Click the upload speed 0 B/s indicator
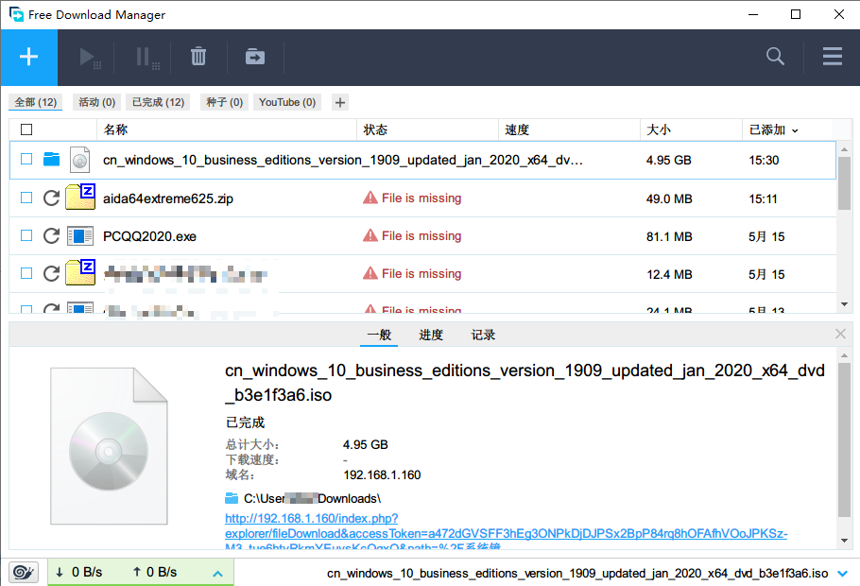The width and height of the screenshot is (860, 586). pos(155,572)
